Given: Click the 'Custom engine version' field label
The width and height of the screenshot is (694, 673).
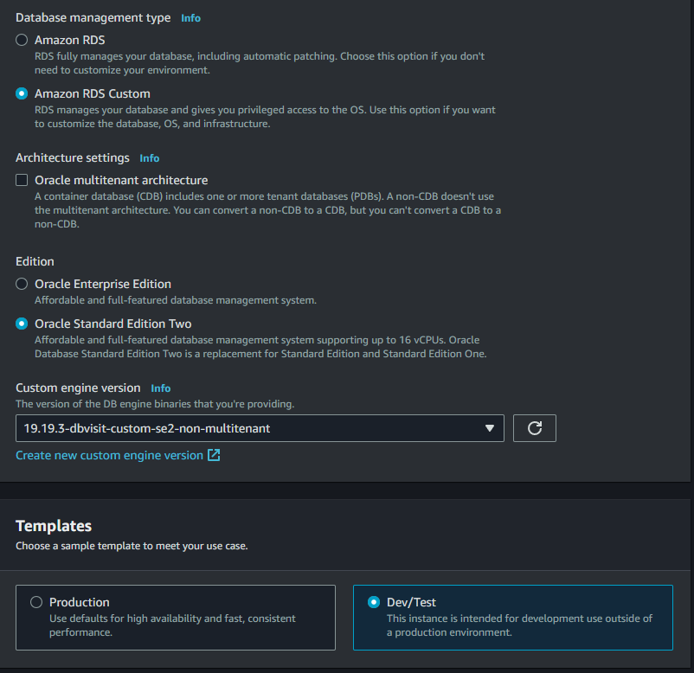Looking at the screenshot, I should coord(79,388).
